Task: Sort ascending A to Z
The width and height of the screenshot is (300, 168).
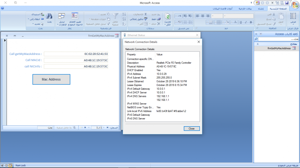Action: click(124, 14)
